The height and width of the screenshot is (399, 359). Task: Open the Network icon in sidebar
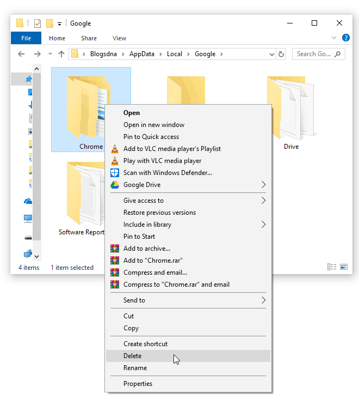point(28,253)
